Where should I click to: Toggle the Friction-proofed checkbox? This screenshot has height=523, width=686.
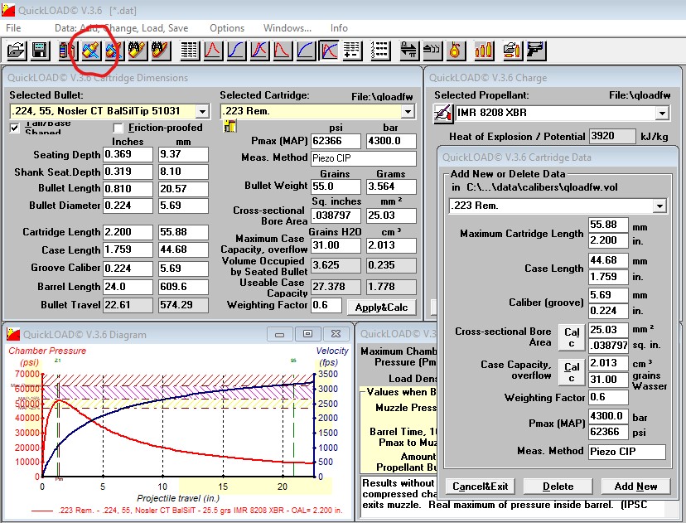tap(118, 128)
